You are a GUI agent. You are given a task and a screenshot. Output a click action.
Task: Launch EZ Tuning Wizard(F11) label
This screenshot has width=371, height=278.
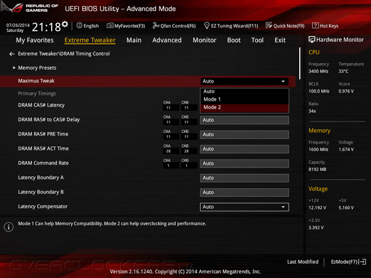tap(234, 25)
